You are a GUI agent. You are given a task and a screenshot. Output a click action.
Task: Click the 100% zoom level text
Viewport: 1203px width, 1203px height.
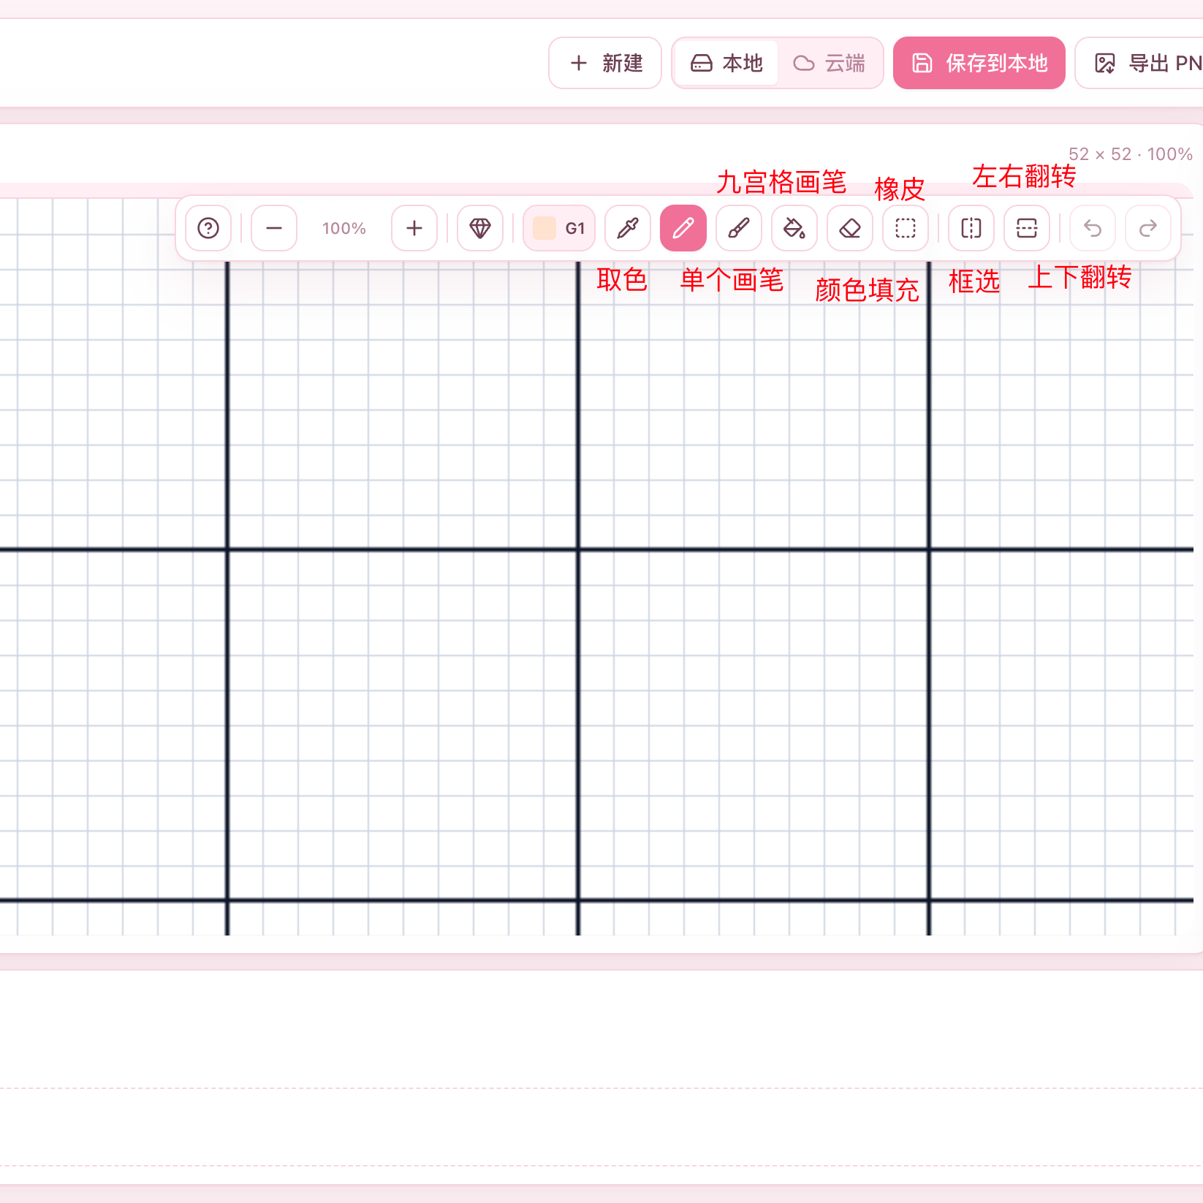point(344,228)
